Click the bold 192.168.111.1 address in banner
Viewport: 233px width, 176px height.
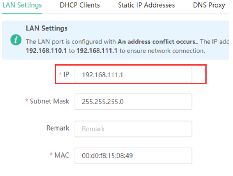97,51
